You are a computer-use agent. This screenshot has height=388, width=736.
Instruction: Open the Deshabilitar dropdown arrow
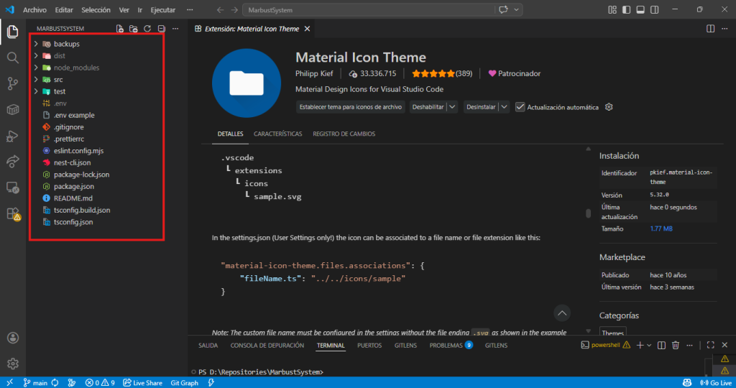pyautogui.click(x=452, y=107)
